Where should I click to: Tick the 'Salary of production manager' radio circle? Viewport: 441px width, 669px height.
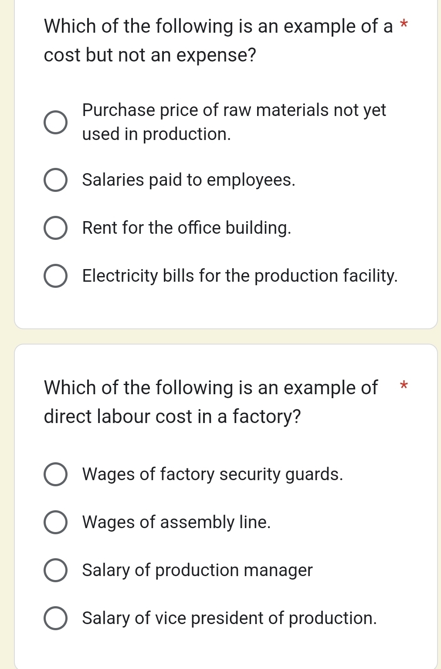pyautogui.click(x=56, y=570)
